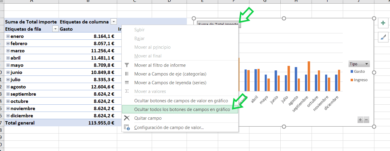
Task: Open Etiquetas de fila filter dropdown
Action: (55, 29)
